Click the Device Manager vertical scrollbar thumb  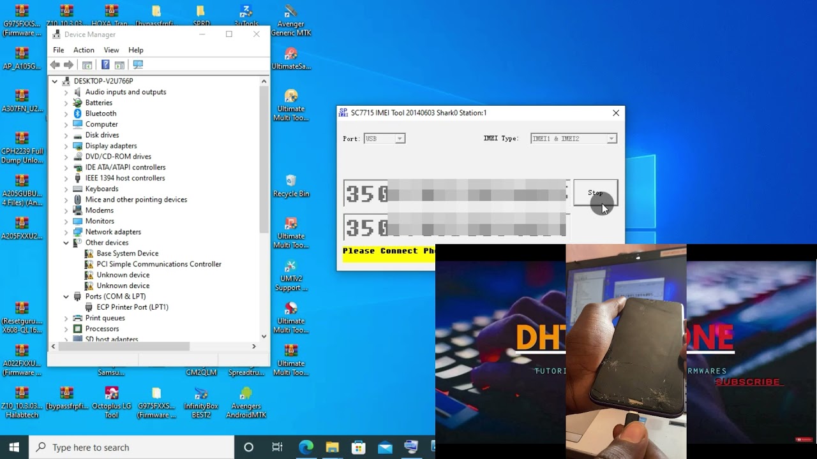(264, 159)
